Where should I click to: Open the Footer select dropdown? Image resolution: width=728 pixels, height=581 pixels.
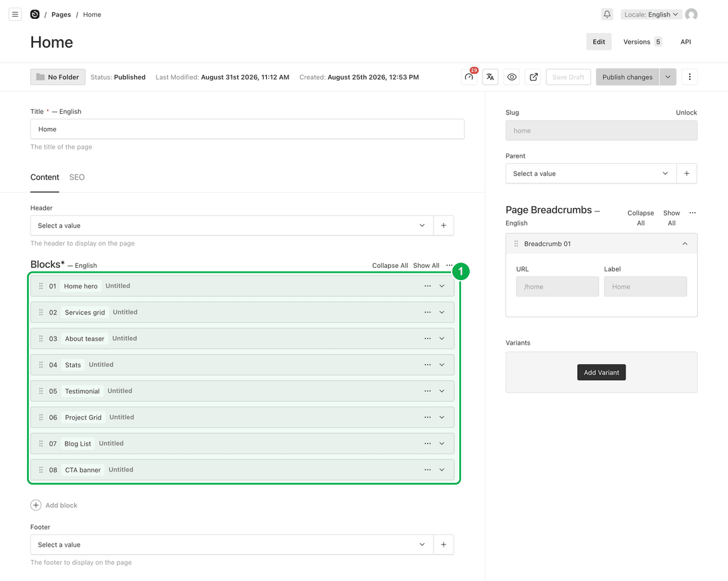pyautogui.click(x=232, y=545)
